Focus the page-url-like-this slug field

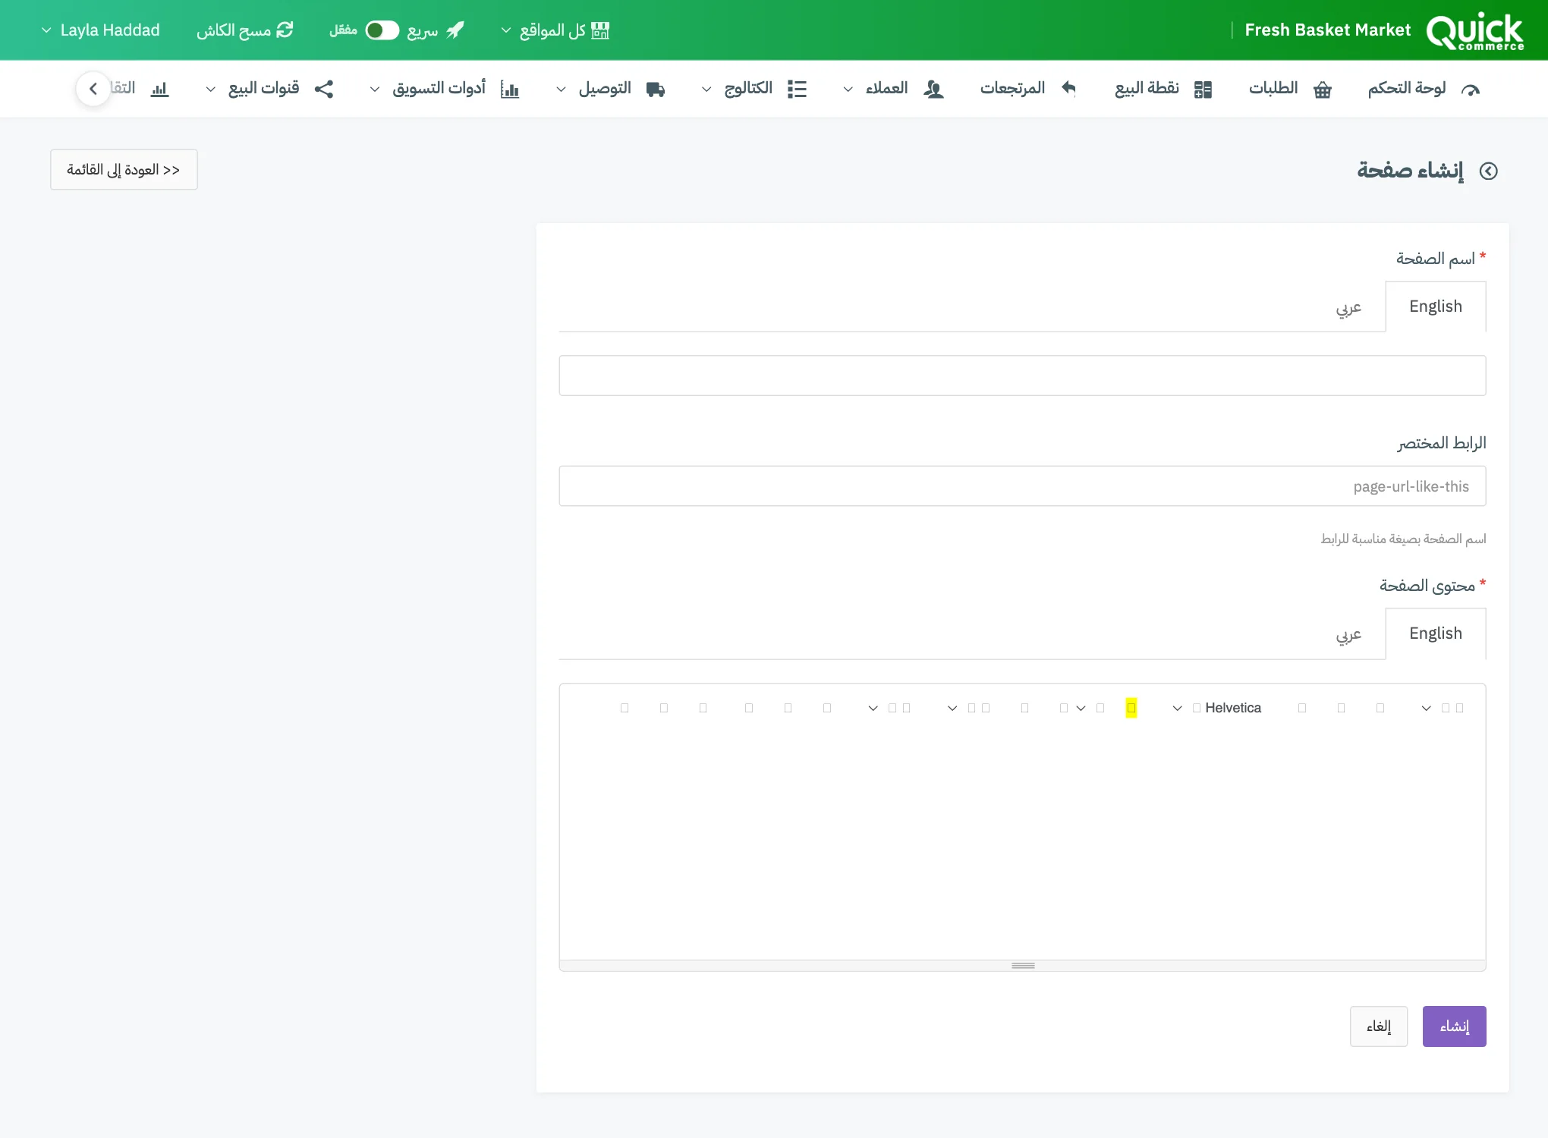click(1022, 486)
